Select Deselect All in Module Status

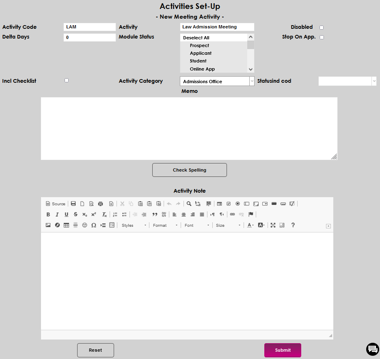(214, 38)
